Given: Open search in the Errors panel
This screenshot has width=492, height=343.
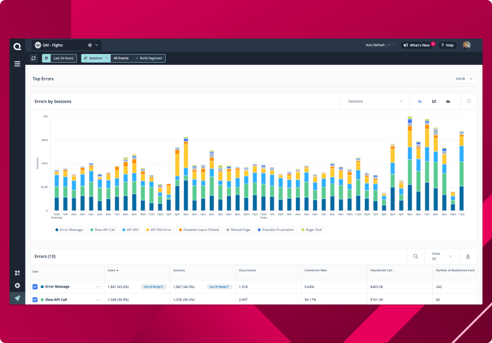Looking at the screenshot, I should pos(415,256).
